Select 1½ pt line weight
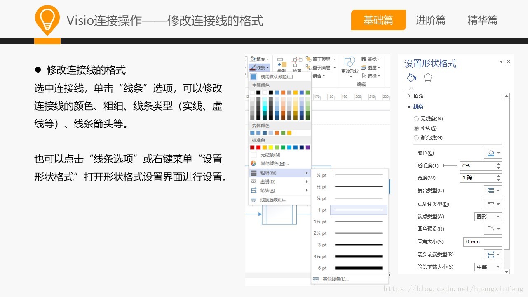 tap(350, 222)
